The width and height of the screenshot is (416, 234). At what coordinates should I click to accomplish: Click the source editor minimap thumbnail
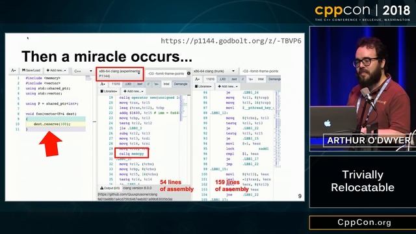[88, 78]
